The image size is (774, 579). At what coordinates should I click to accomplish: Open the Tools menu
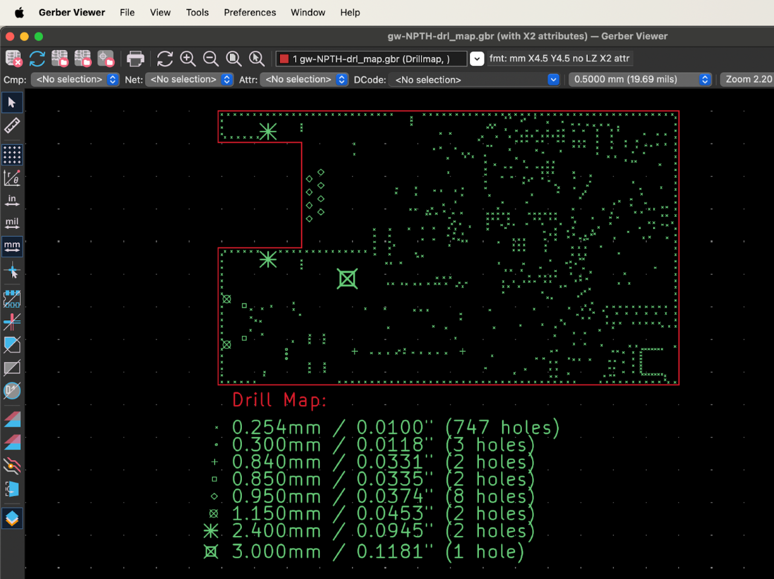pyautogui.click(x=197, y=12)
